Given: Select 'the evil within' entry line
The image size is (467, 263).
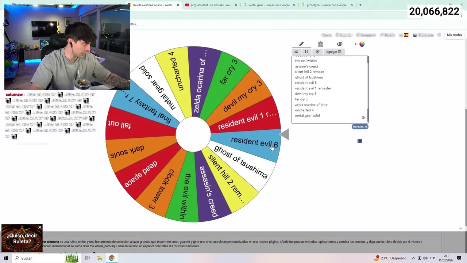Looking at the screenshot, I should (306, 61).
